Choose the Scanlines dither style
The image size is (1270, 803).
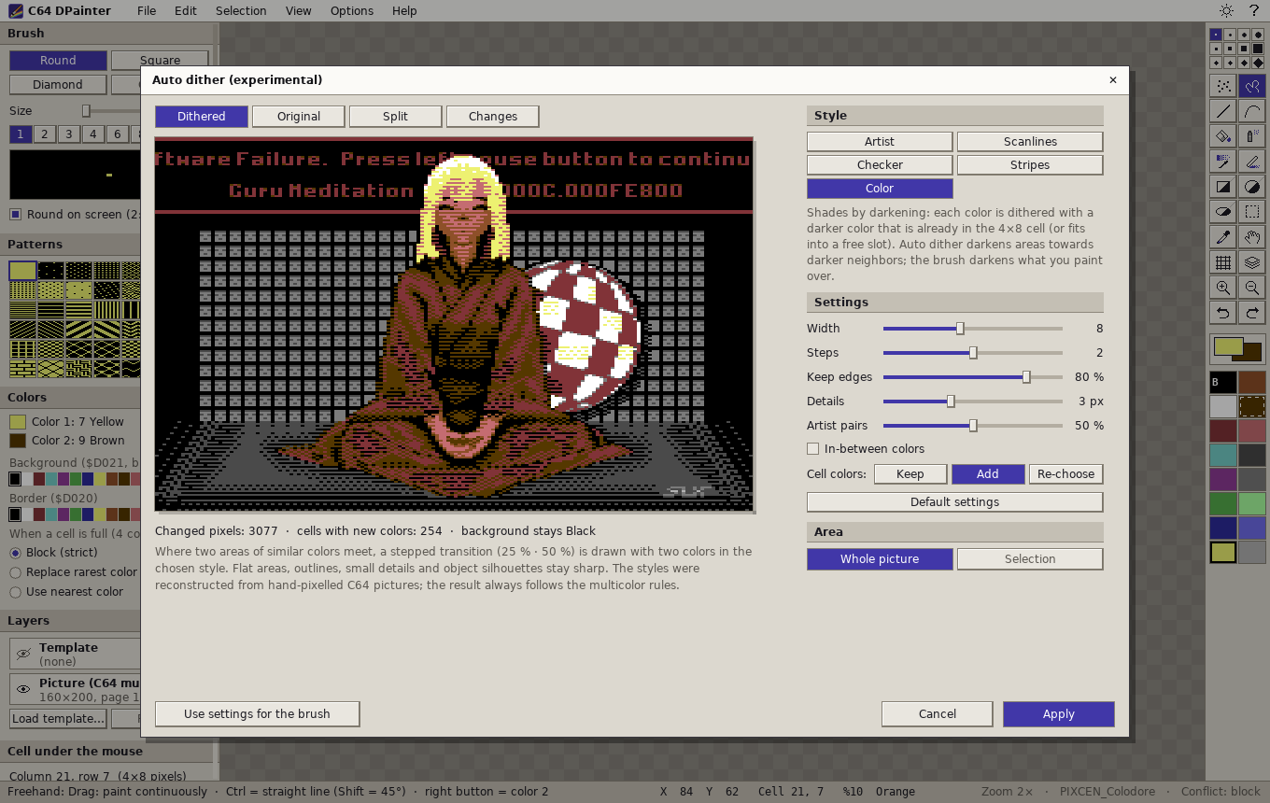coord(1030,142)
